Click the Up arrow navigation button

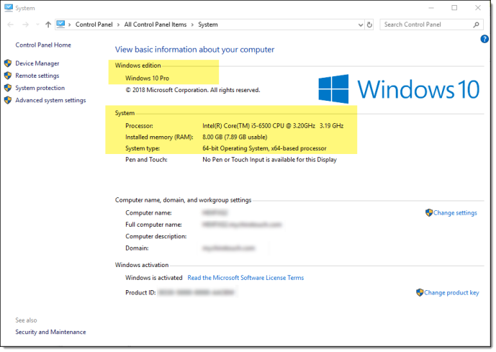tap(48, 24)
